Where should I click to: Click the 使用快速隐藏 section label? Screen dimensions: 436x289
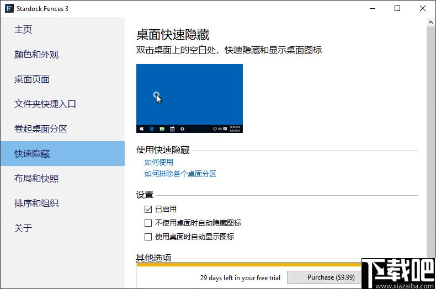point(163,150)
